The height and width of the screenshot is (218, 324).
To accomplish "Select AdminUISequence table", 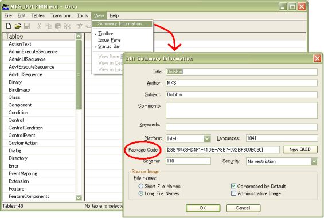I will click(27, 59).
